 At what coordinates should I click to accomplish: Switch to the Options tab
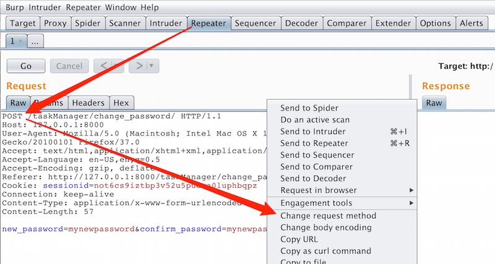pyautogui.click(x=436, y=23)
